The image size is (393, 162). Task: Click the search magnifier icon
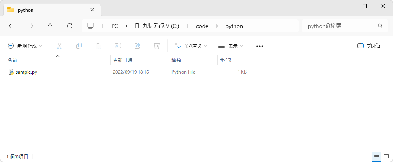tap(380, 26)
